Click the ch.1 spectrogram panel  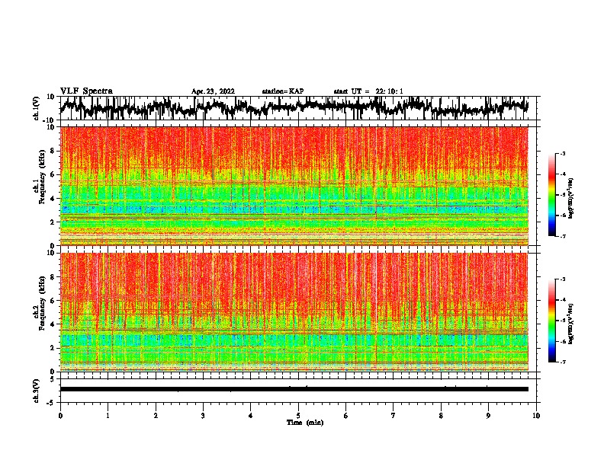(x=294, y=186)
